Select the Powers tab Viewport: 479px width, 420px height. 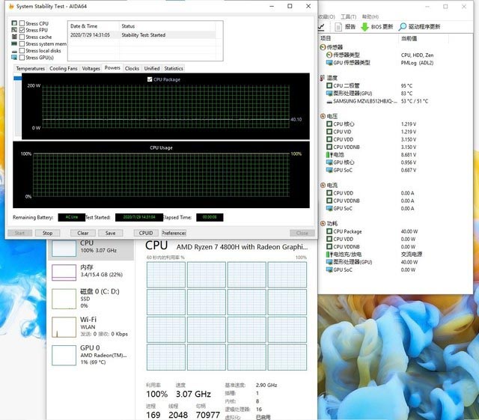[x=112, y=68]
